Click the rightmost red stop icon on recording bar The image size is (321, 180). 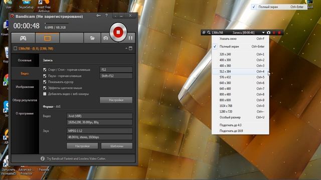tap(279, 32)
